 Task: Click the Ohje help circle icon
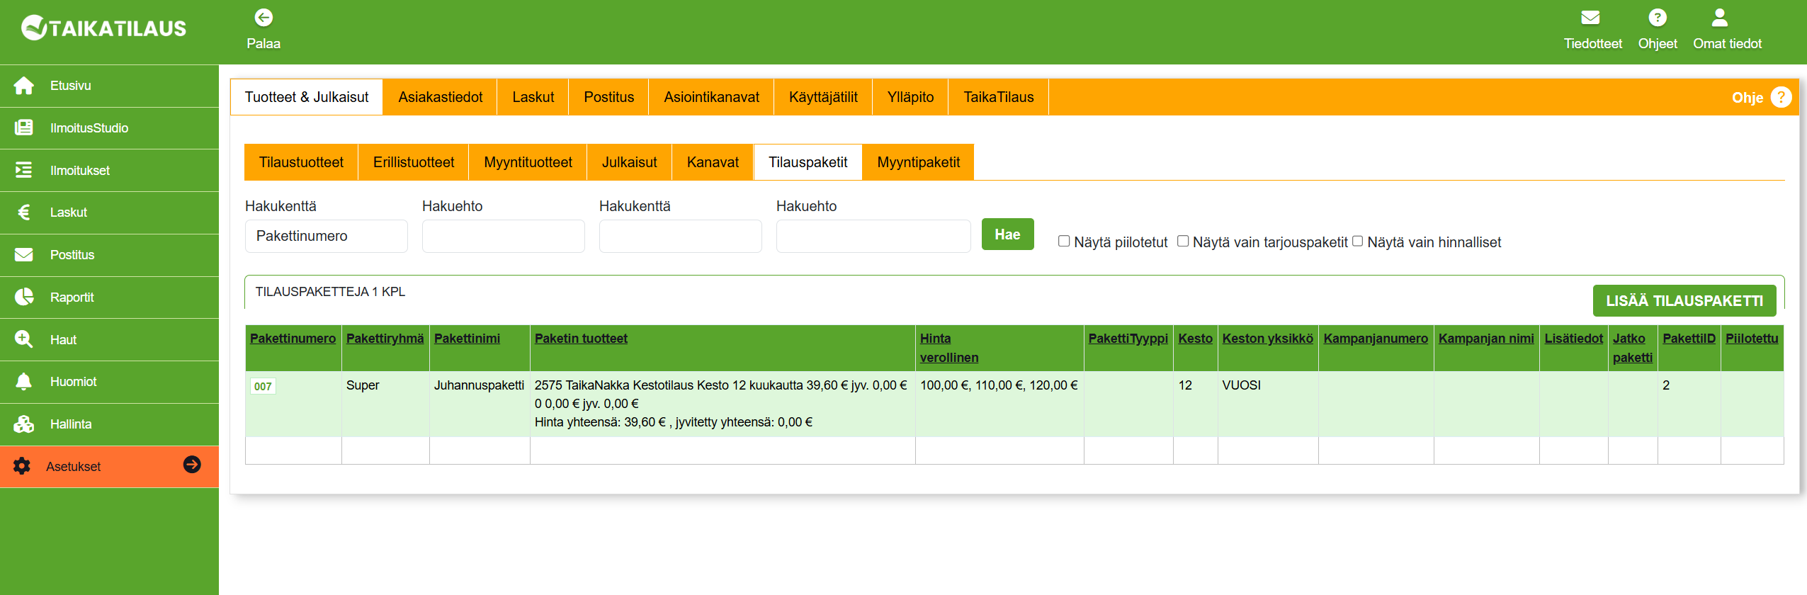click(1781, 98)
